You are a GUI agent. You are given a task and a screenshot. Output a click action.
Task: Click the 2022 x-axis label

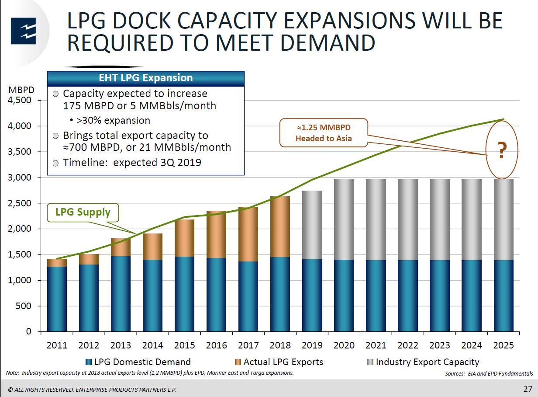(x=407, y=345)
